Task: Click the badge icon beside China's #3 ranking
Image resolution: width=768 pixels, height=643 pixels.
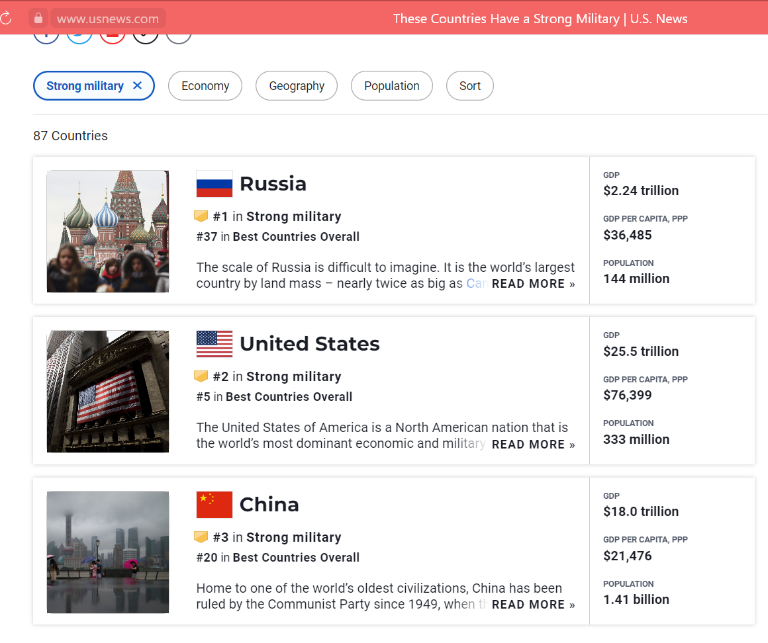Action: click(201, 537)
